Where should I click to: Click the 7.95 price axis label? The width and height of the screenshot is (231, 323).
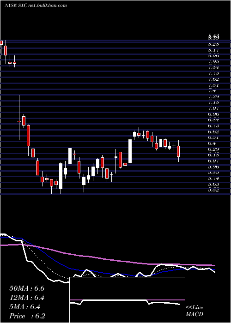pyautogui.click(x=213, y=61)
